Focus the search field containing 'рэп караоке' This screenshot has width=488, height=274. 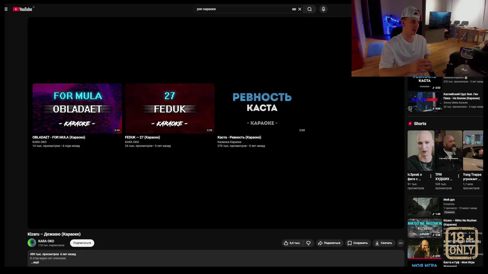click(x=243, y=9)
